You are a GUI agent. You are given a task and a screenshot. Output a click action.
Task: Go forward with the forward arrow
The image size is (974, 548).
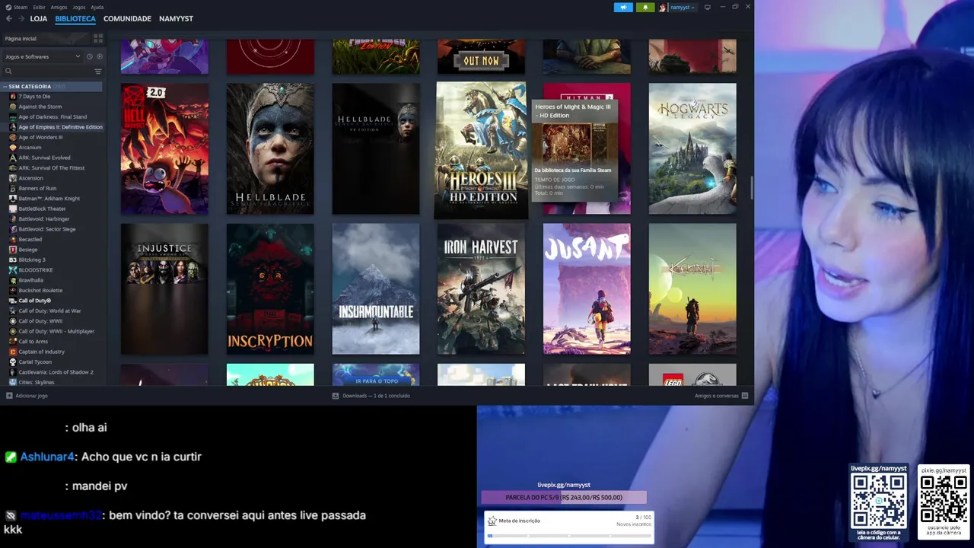point(21,18)
